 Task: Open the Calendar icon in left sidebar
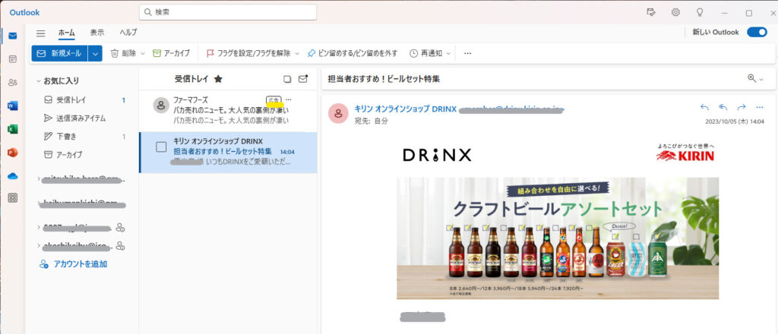[x=12, y=58]
